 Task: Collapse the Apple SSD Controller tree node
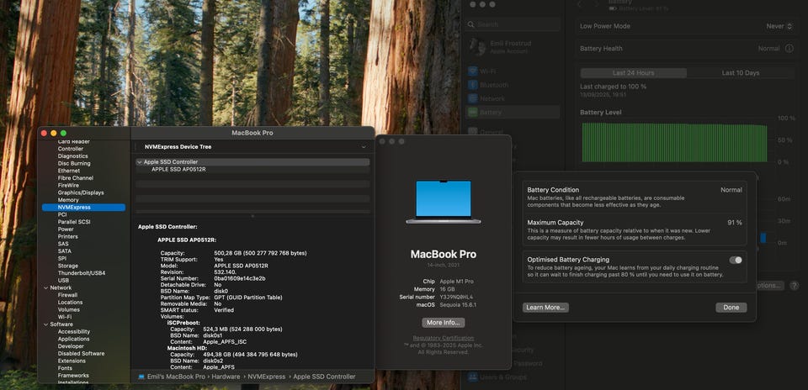[139, 162]
